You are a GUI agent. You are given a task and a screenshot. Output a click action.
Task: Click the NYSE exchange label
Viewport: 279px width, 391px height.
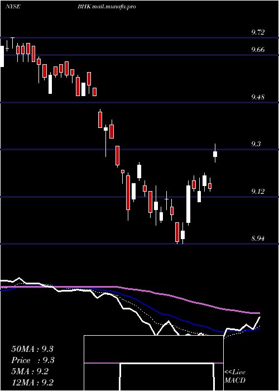pos(13,7)
